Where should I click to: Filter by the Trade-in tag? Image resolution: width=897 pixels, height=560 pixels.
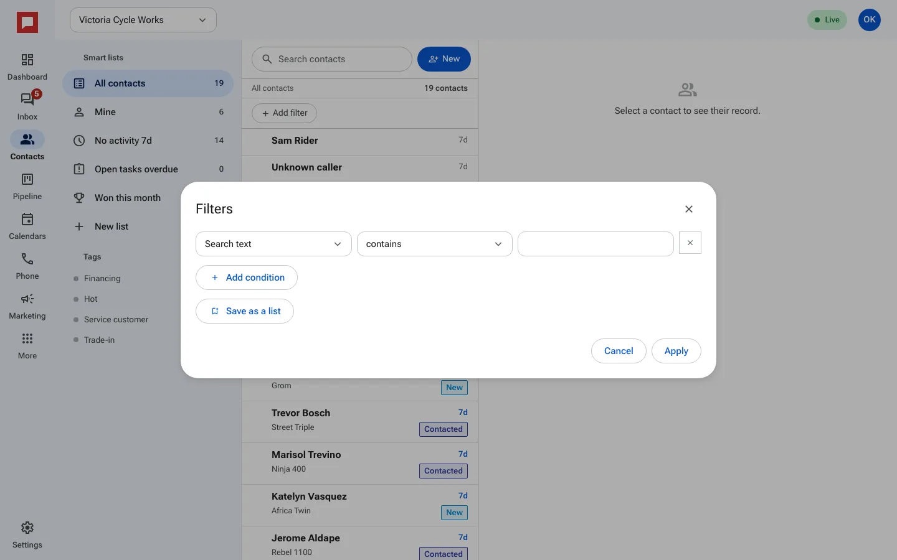(100, 340)
